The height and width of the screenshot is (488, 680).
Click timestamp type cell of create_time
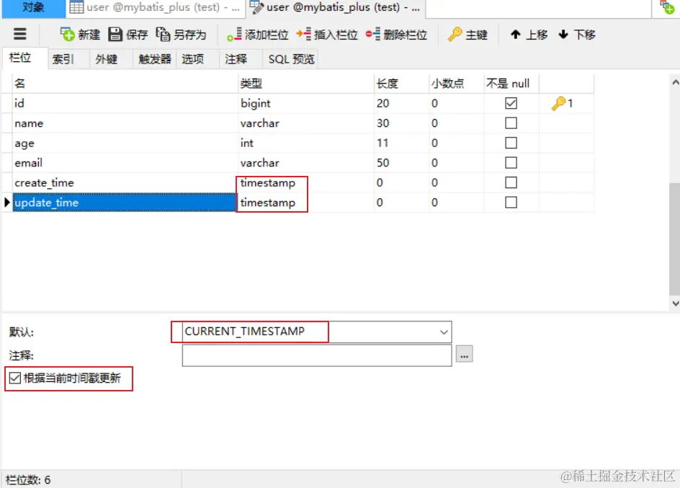[305, 182]
